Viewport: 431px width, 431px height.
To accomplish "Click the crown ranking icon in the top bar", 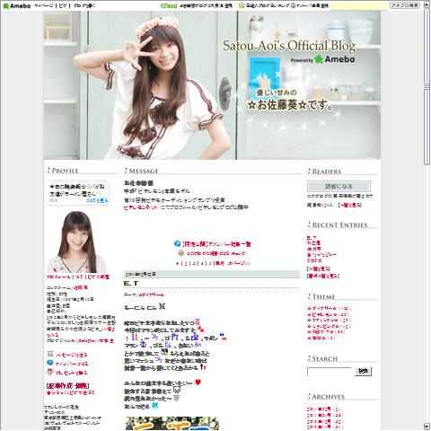I will [x=242, y=5].
